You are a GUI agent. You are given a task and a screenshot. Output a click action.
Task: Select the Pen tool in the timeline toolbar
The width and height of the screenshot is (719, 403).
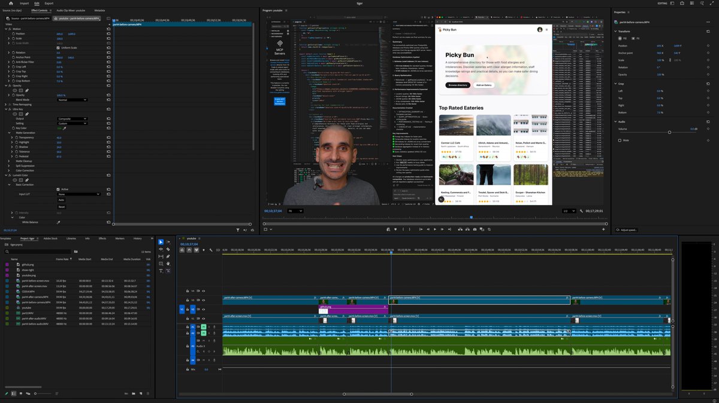tap(168, 256)
